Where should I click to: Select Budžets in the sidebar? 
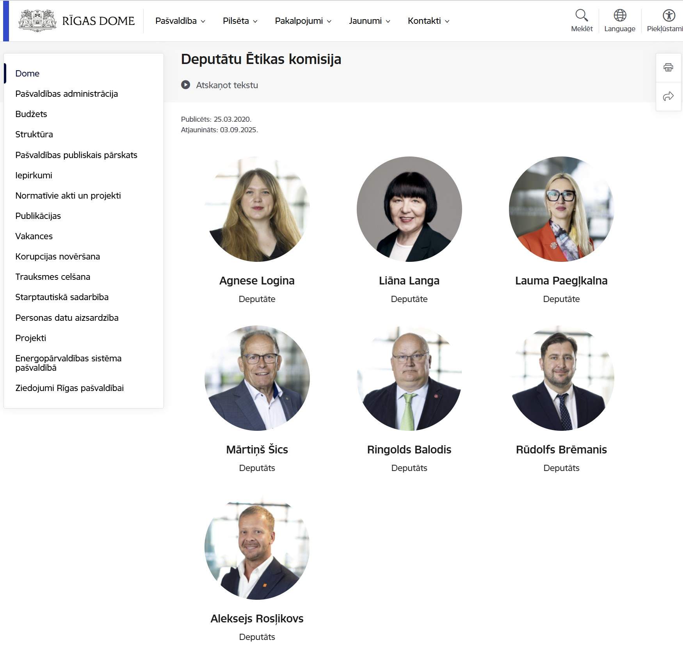coord(31,114)
